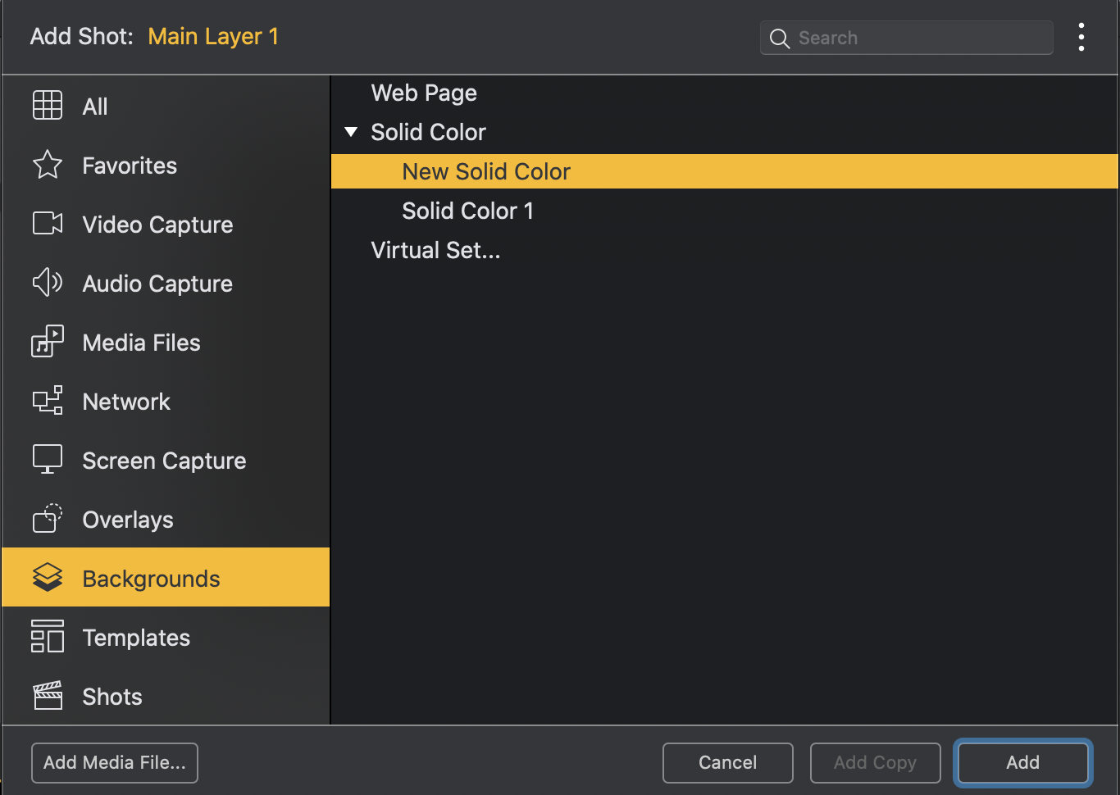Click the Add button to confirm
The width and height of the screenshot is (1120, 795).
pyautogui.click(x=1022, y=762)
